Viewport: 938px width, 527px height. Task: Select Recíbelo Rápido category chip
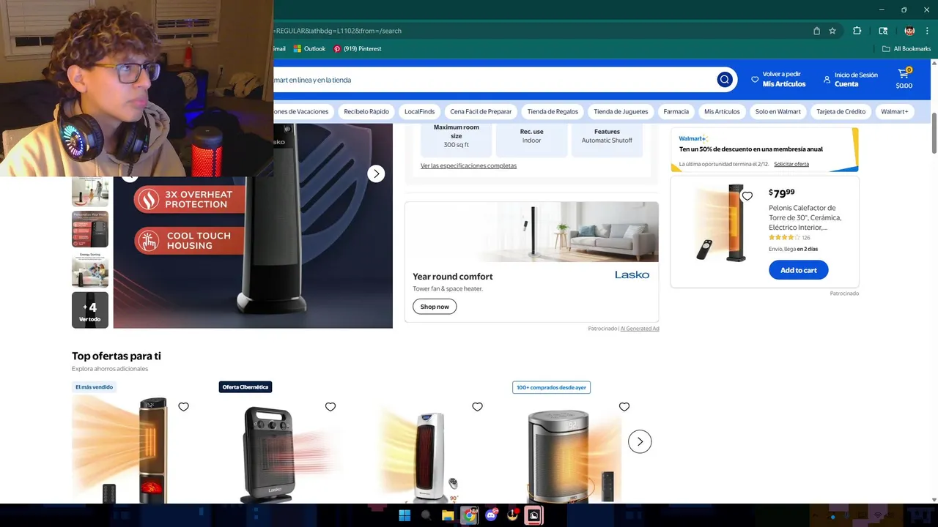(366, 111)
